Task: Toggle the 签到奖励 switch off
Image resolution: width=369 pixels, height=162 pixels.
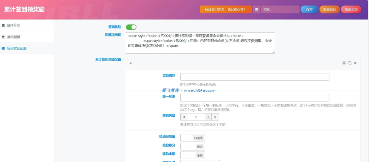Action: (x=131, y=27)
